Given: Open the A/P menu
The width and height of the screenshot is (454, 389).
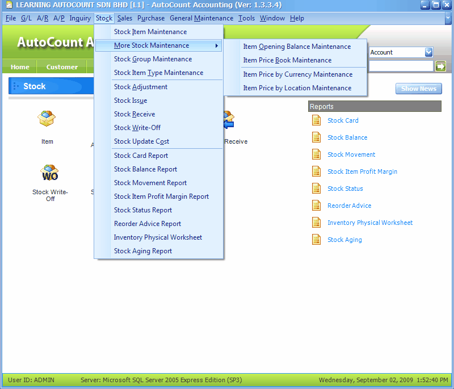Looking at the screenshot, I should 59,18.
